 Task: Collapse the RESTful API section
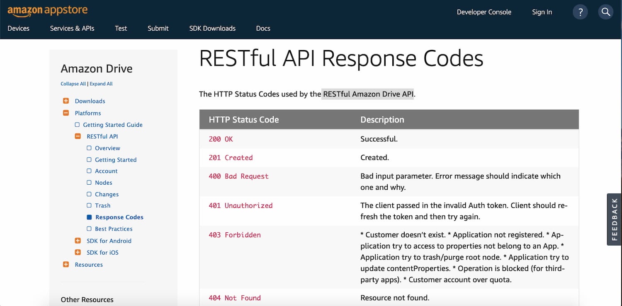pyautogui.click(x=78, y=136)
